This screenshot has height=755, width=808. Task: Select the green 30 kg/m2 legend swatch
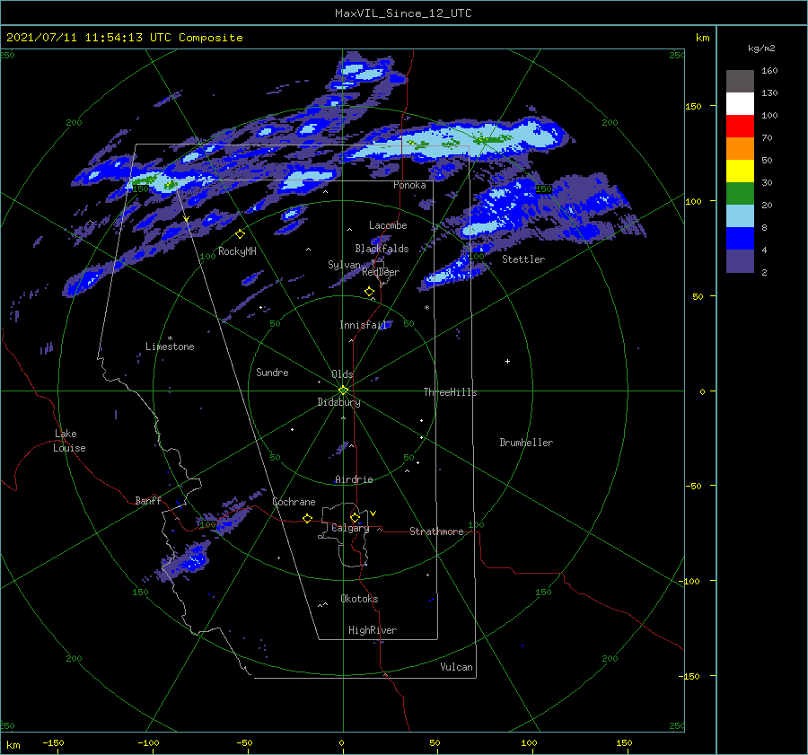pyautogui.click(x=740, y=193)
